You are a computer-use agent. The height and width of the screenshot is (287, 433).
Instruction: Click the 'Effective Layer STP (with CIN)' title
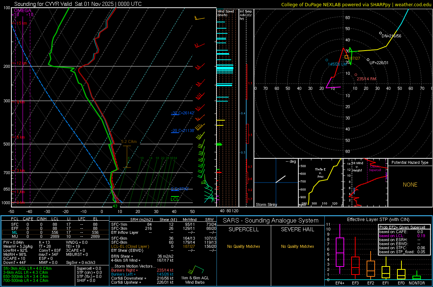coord(378,220)
